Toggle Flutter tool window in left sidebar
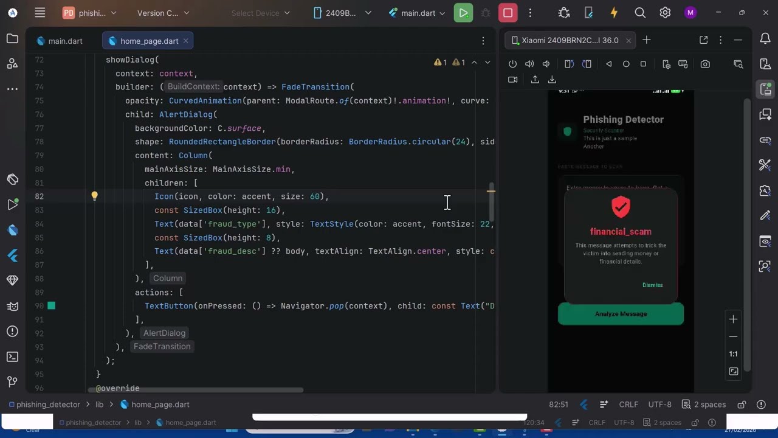The height and width of the screenshot is (438, 778). [12, 255]
